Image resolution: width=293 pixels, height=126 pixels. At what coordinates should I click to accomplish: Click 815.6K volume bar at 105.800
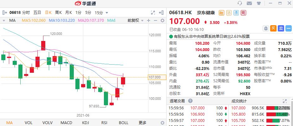pos(277,114)
